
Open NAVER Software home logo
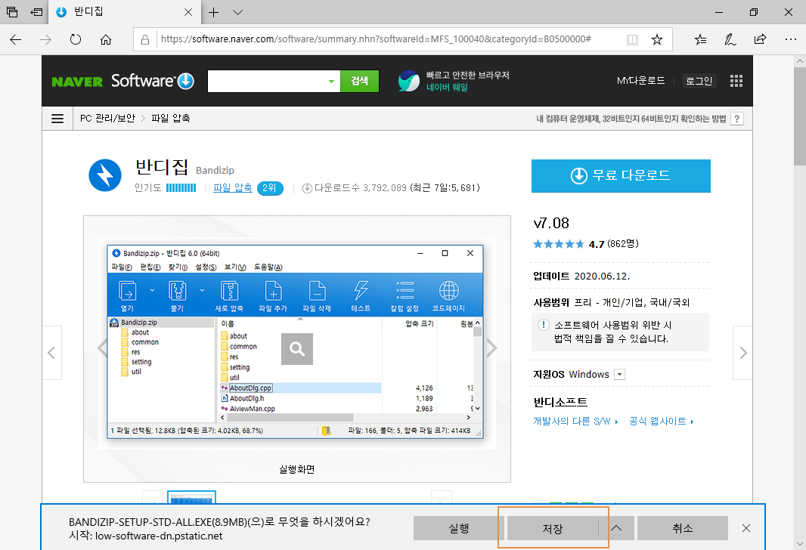pyautogui.click(x=122, y=81)
